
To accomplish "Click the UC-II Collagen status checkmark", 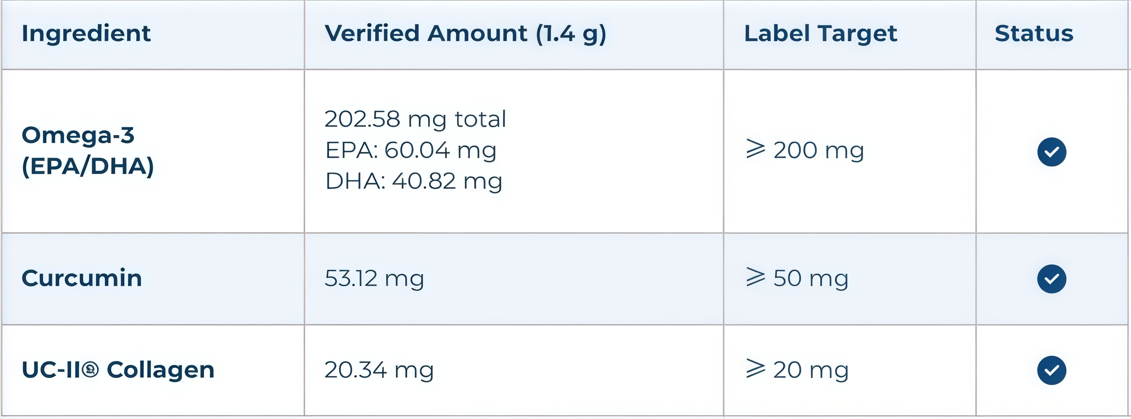I will click(1052, 370).
